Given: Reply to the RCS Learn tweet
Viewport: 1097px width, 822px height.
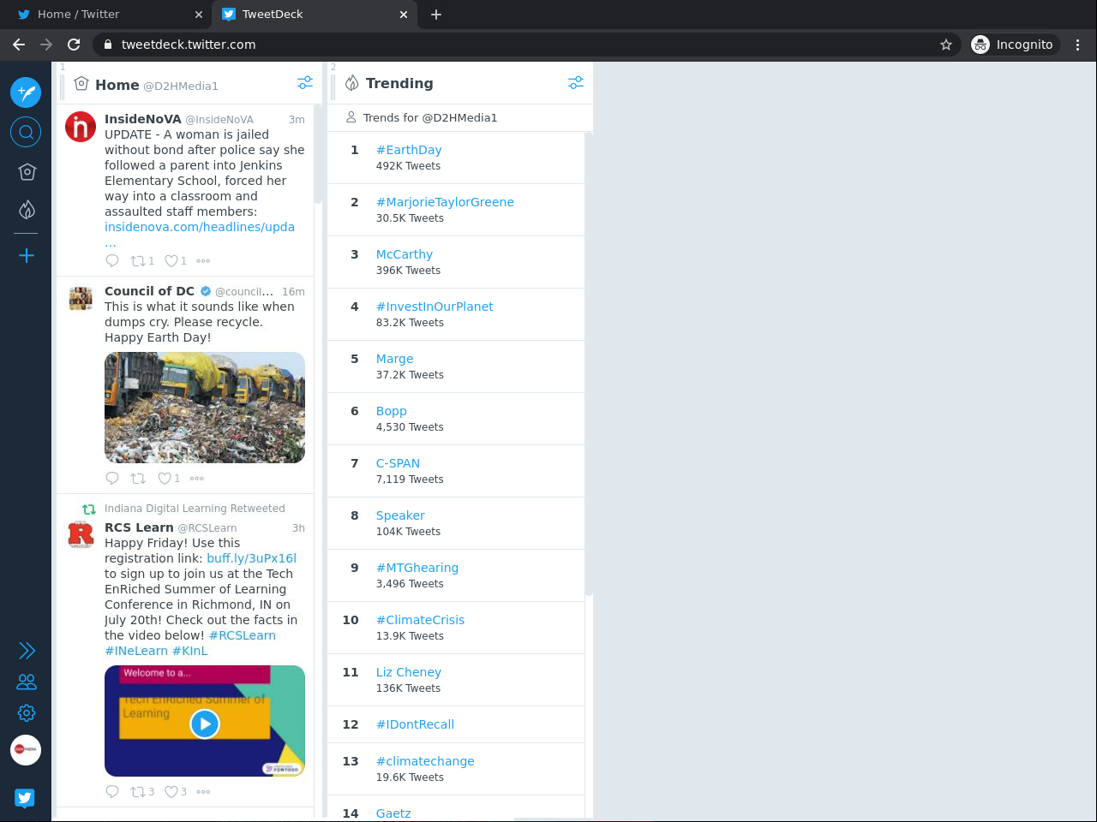Looking at the screenshot, I should coord(112,792).
